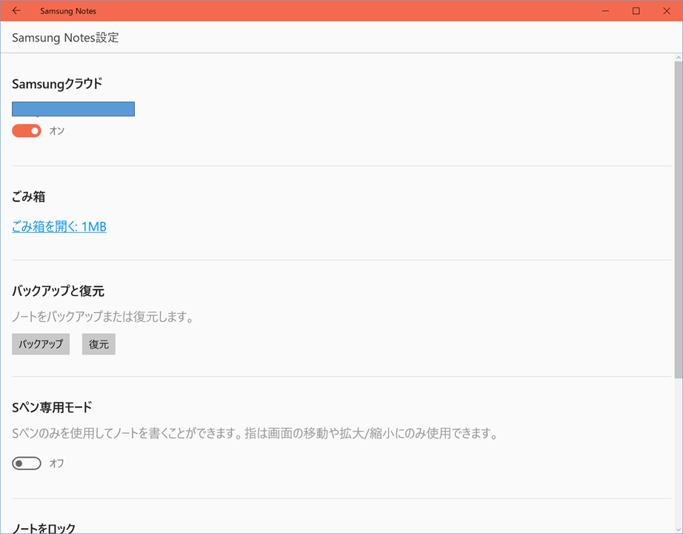The image size is (683, 534).
Task: Select the Samsungクラウド heading text
Action: pyautogui.click(x=57, y=83)
